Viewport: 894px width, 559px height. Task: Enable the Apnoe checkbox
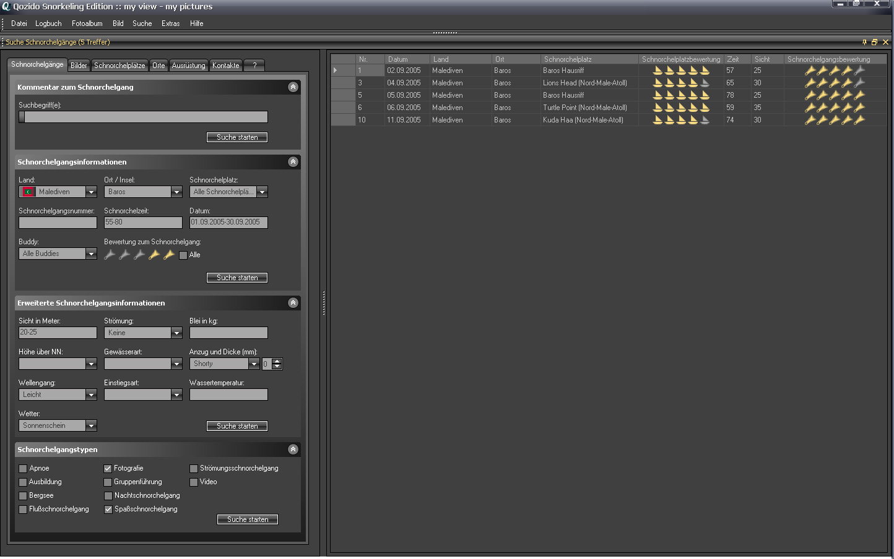(23, 469)
